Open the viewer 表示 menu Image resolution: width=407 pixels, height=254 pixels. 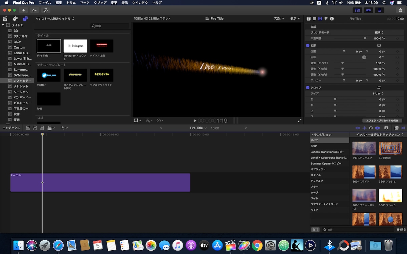pyautogui.click(x=295, y=19)
